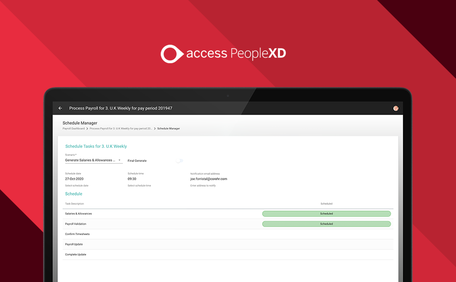Click the access PeopleXD logo
This screenshot has width=456, height=282.
[223, 54]
